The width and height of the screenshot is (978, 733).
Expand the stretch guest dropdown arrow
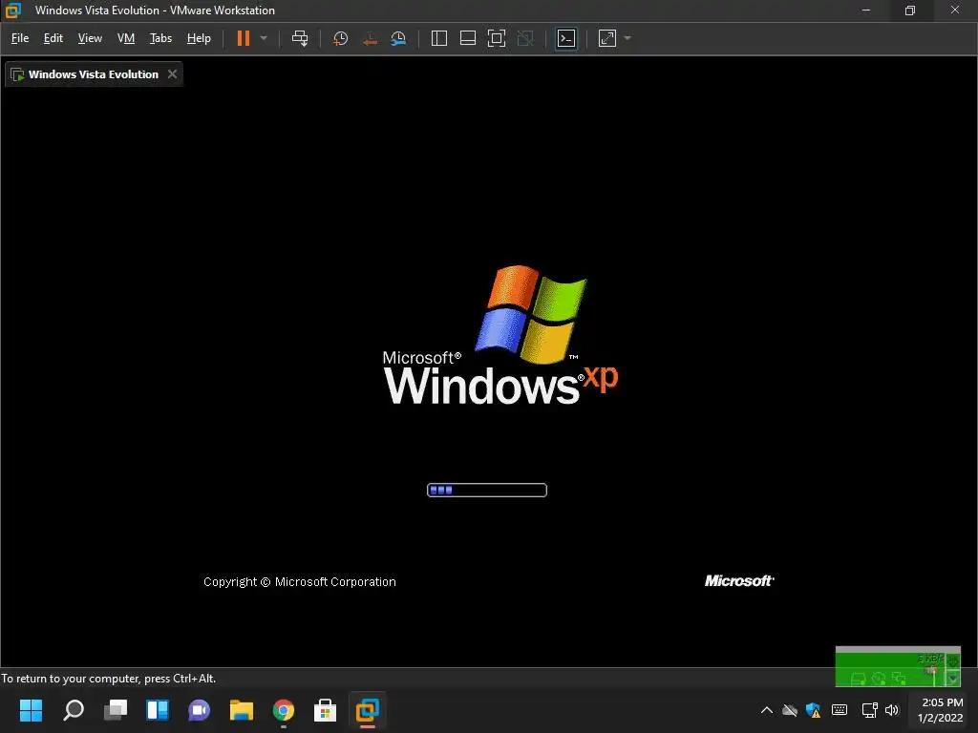click(627, 38)
